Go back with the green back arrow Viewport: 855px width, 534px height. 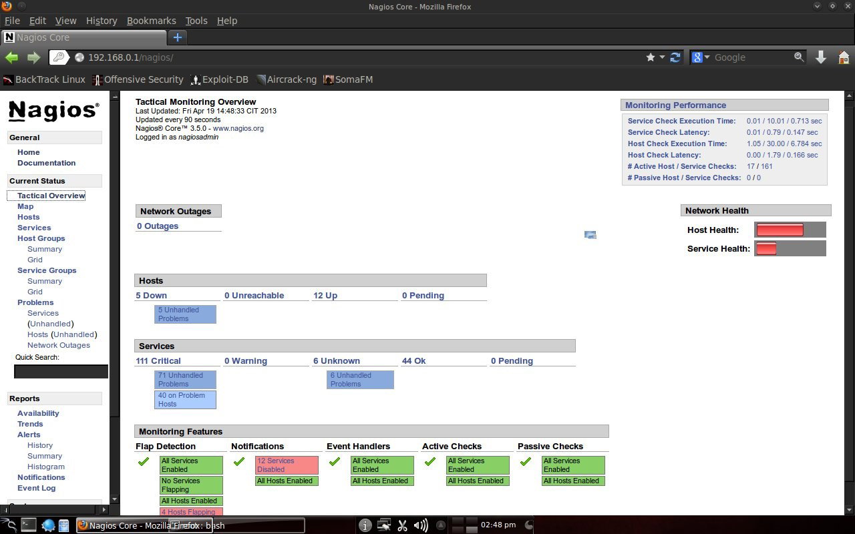click(x=11, y=57)
